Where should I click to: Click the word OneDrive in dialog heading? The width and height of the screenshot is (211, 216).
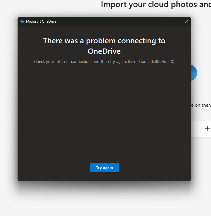point(104,51)
